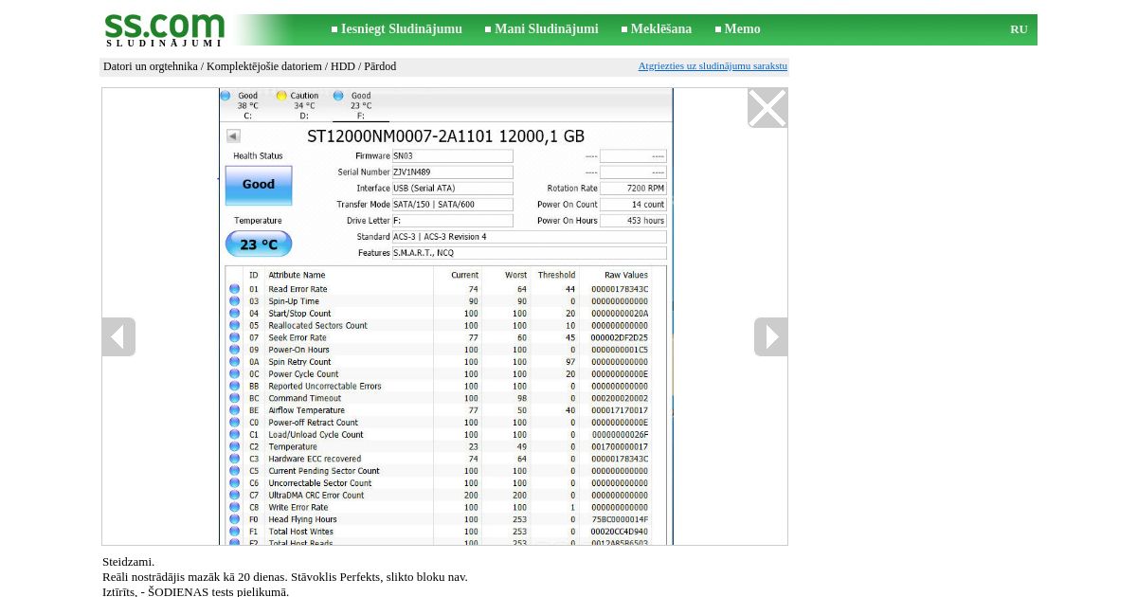Click the Read Error Rate row

click(x=446, y=289)
